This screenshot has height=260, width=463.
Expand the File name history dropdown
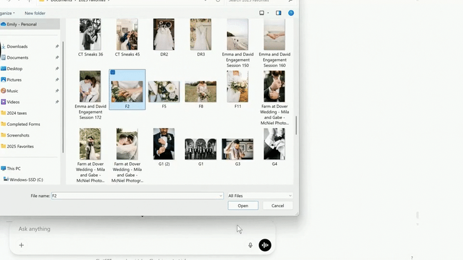221,195
